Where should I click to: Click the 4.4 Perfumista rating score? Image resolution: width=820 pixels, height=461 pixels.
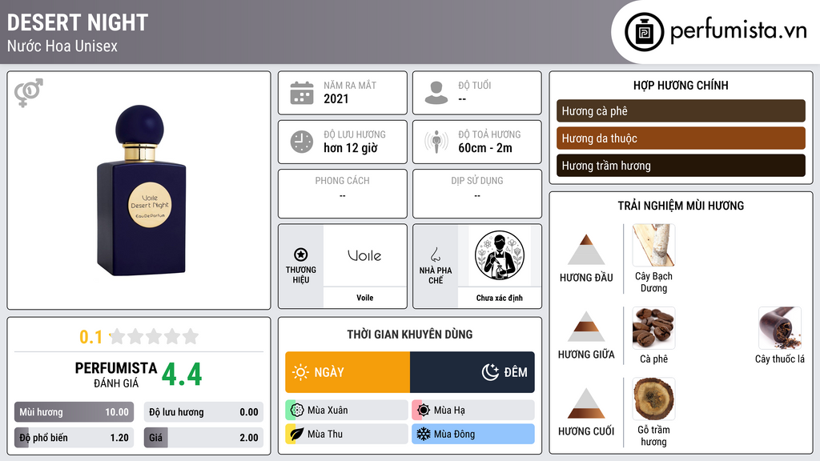tap(182, 375)
